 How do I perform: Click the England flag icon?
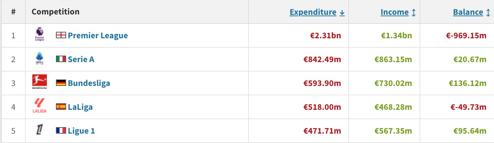(x=61, y=35)
